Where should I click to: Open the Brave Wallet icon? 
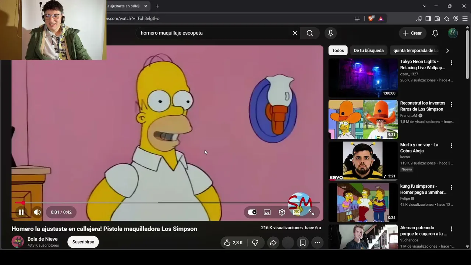coord(437,18)
